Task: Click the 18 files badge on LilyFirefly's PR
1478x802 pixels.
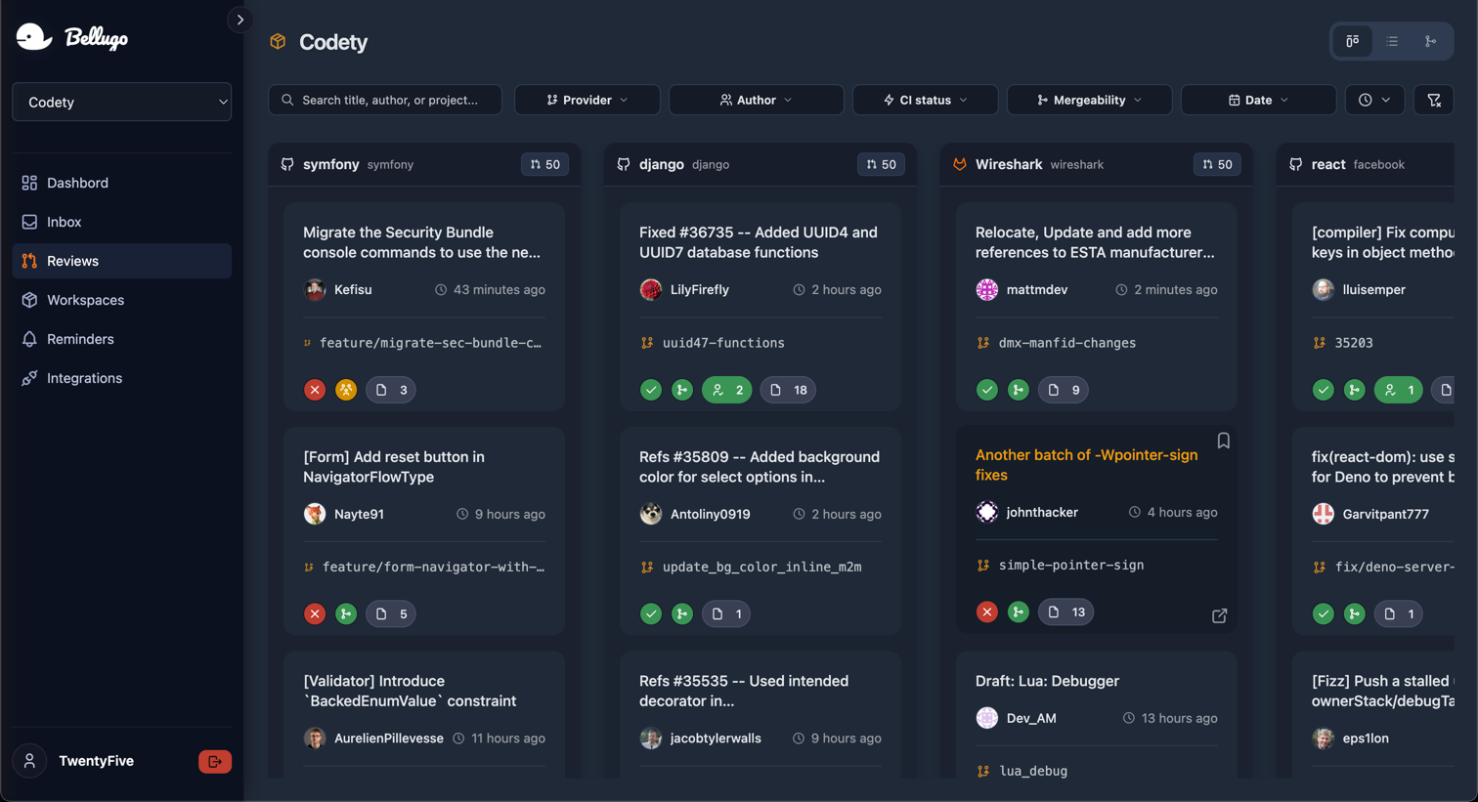Action: (788, 389)
